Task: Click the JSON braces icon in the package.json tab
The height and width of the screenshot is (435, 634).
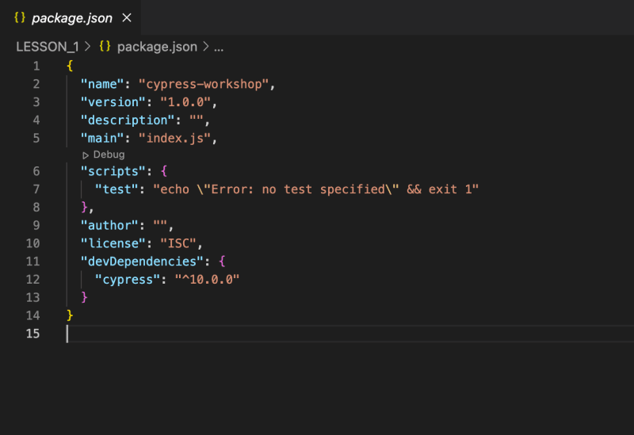Action: [19, 17]
